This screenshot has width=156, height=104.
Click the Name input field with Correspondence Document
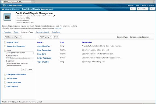click(20, 53)
